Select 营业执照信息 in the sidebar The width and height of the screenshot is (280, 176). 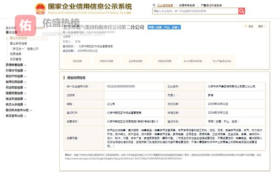tap(19, 38)
